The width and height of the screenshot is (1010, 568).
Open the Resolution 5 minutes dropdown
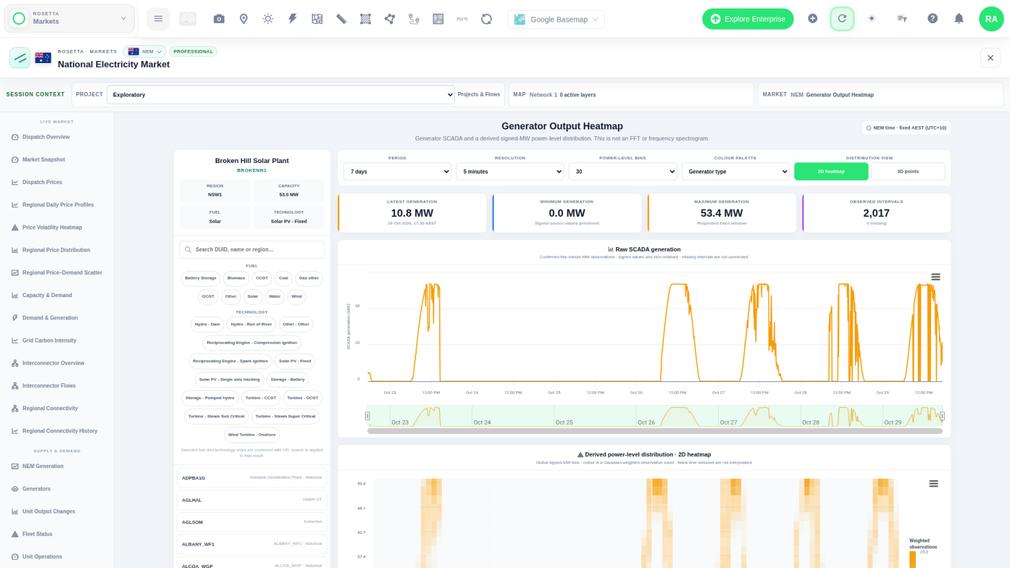(x=510, y=172)
